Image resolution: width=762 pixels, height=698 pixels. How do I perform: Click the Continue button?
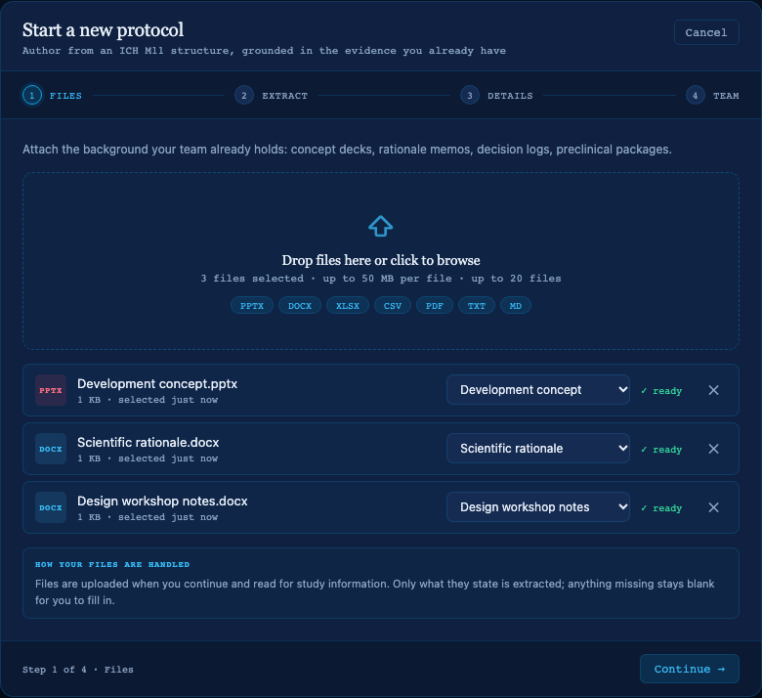(689, 669)
